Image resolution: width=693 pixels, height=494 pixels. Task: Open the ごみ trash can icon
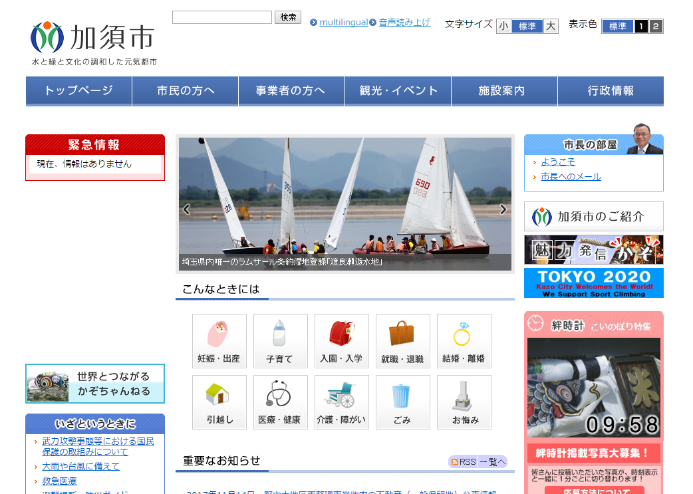pos(402,402)
